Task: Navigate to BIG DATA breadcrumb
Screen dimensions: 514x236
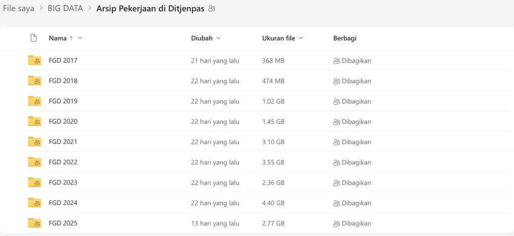Action: tap(65, 9)
